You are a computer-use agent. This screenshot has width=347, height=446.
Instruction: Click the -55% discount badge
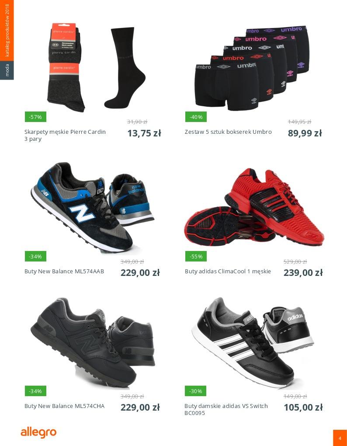pyautogui.click(x=196, y=256)
